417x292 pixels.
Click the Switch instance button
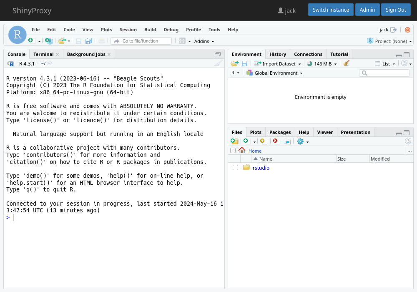pos(331,10)
